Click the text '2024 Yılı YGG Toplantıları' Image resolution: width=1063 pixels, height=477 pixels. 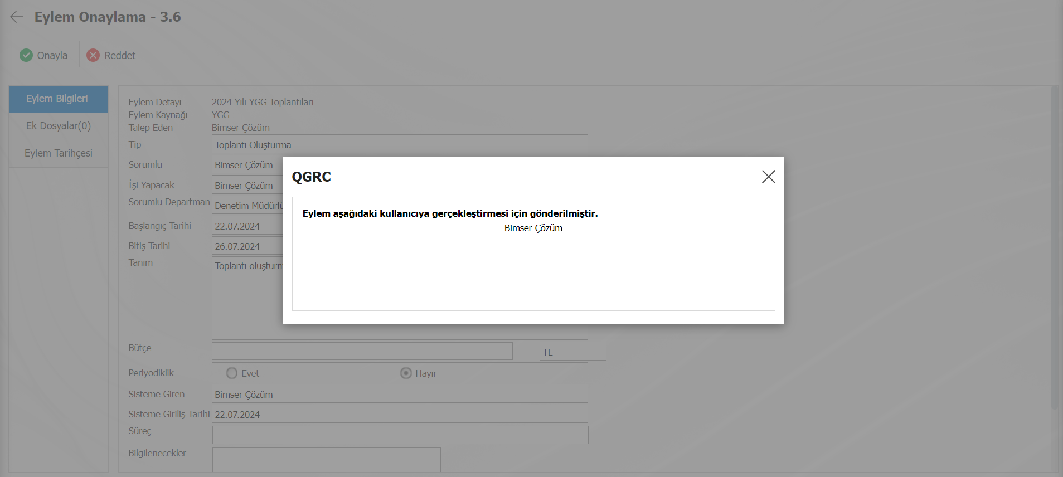pos(263,102)
